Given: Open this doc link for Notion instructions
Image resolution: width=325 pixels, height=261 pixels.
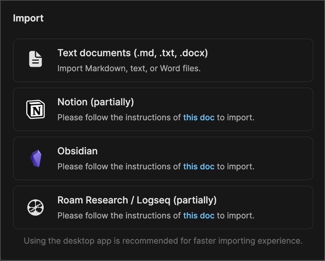Looking at the screenshot, I should pos(199,118).
